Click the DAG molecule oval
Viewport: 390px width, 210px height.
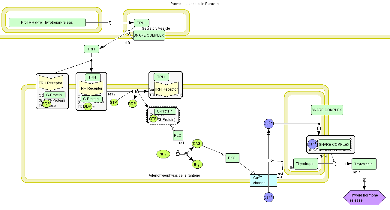(196, 144)
